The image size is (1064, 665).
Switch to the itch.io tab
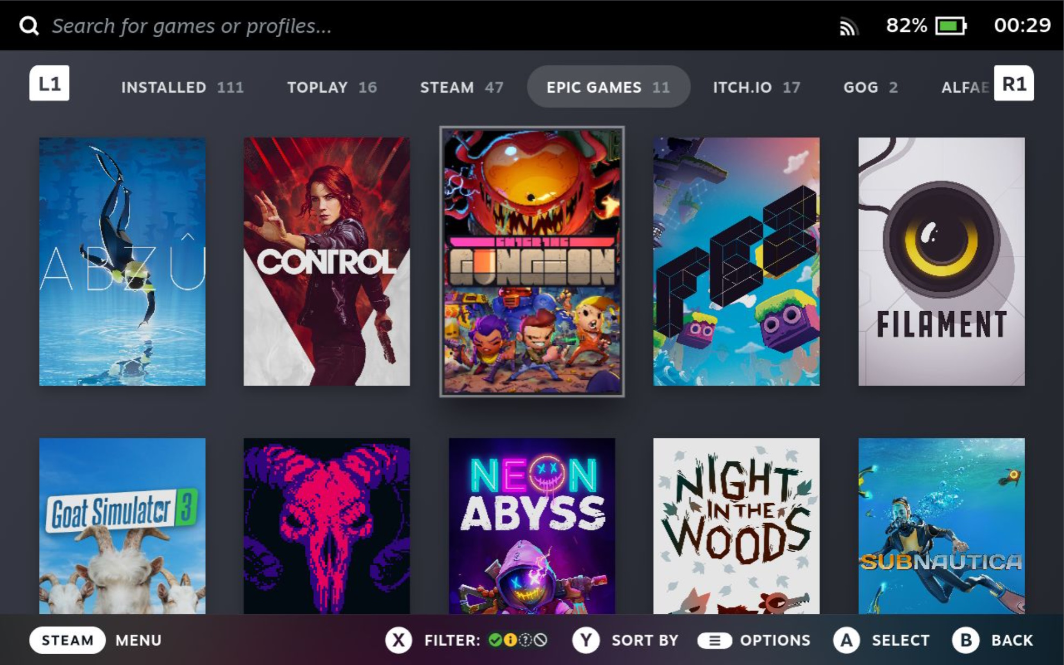coord(756,87)
